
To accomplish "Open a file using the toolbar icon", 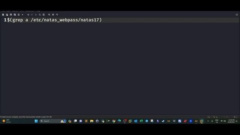I will pos(7,15).
